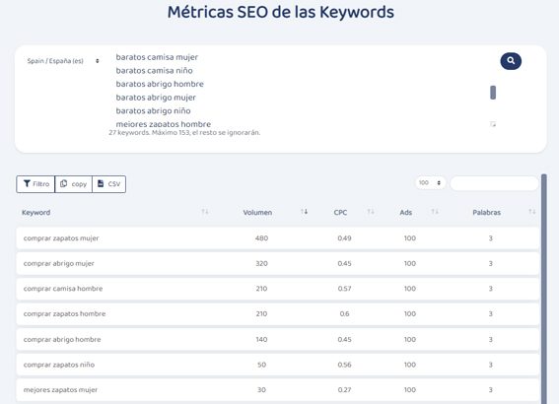Image resolution: width=559 pixels, height=404 pixels.
Task: Copy results with the copy button
Action: [x=73, y=184]
